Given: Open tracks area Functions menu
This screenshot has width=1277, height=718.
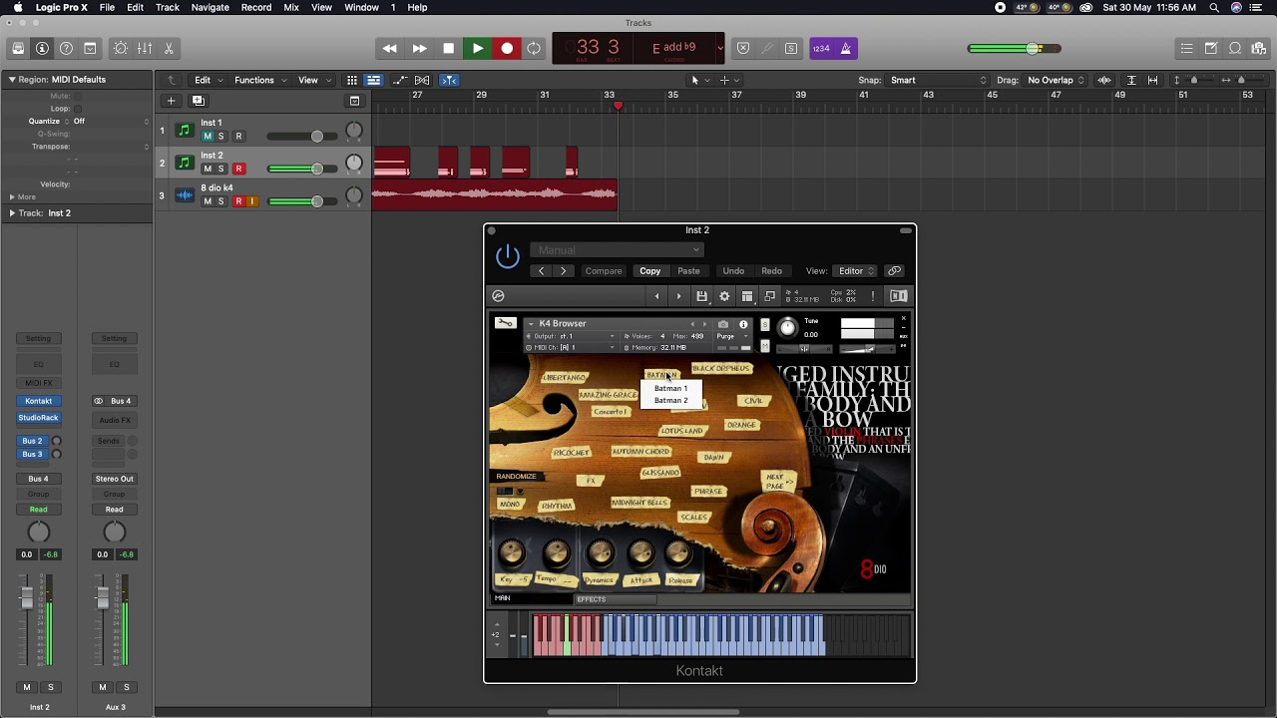Looking at the screenshot, I should tap(259, 80).
